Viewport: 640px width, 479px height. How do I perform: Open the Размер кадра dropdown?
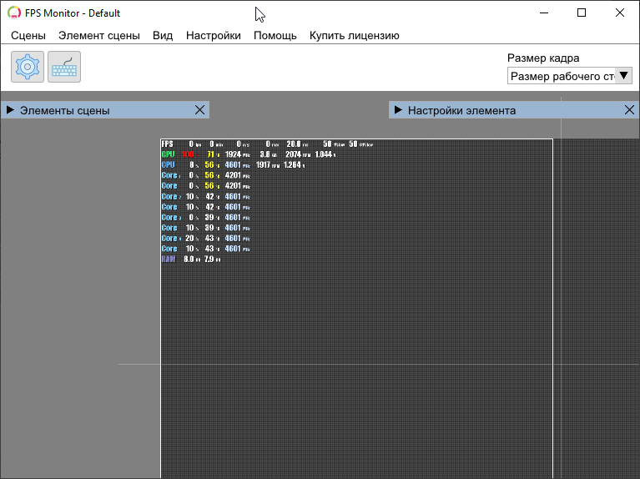click(569, 76)
